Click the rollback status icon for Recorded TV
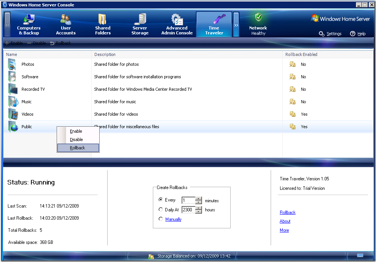This screenshot has height=262, width=376. coord(292,89)
